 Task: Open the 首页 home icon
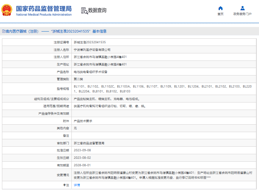tap(221, 8)
